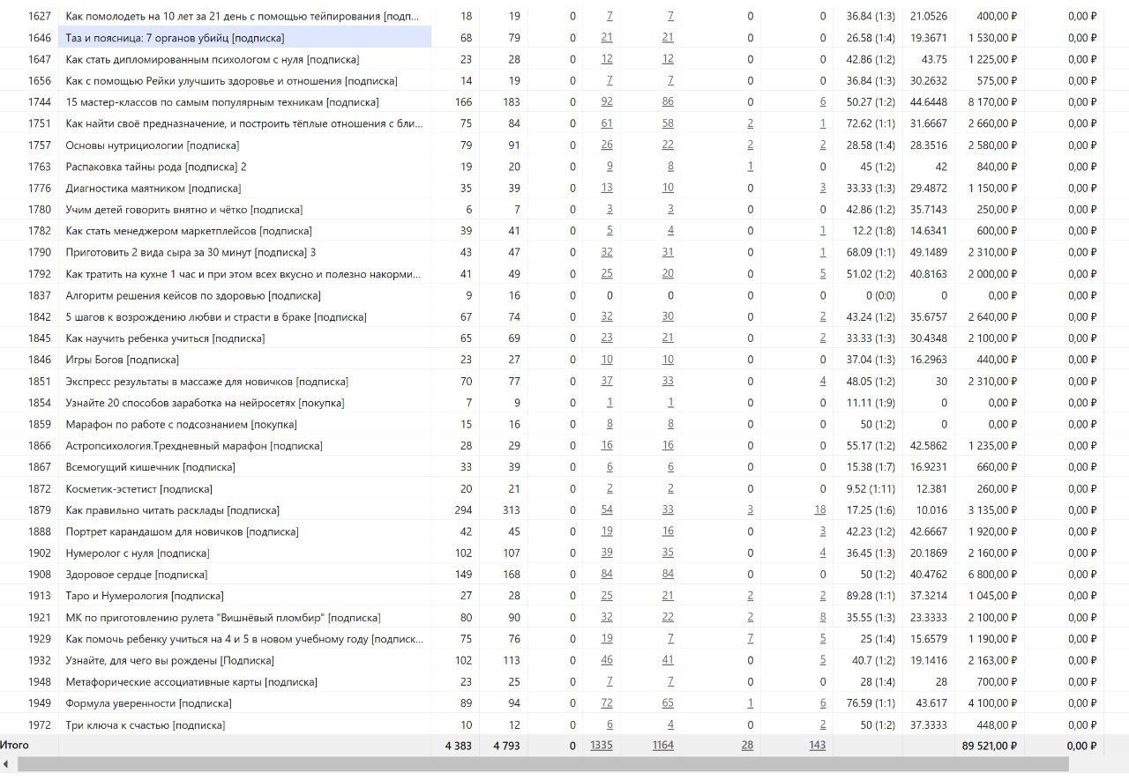The height and width of the screenshot is (780, 1129).
Task: Select "Марафон по работе с подсознанием [покупка]"
Action: [x=181, y=424]
